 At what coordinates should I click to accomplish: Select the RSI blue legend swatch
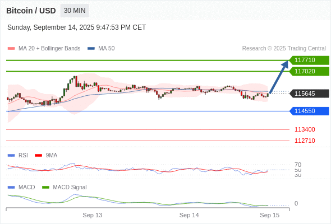tap(11, 156)
